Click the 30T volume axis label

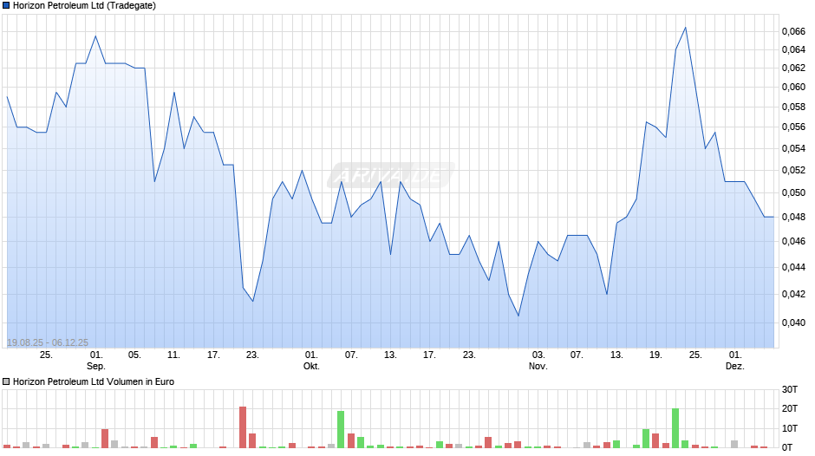tap(790, 389)
